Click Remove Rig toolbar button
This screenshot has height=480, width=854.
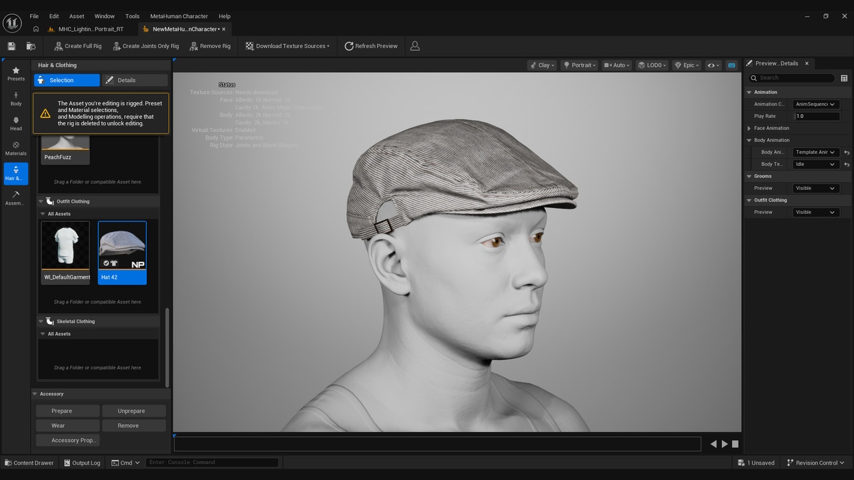[210, 46]
